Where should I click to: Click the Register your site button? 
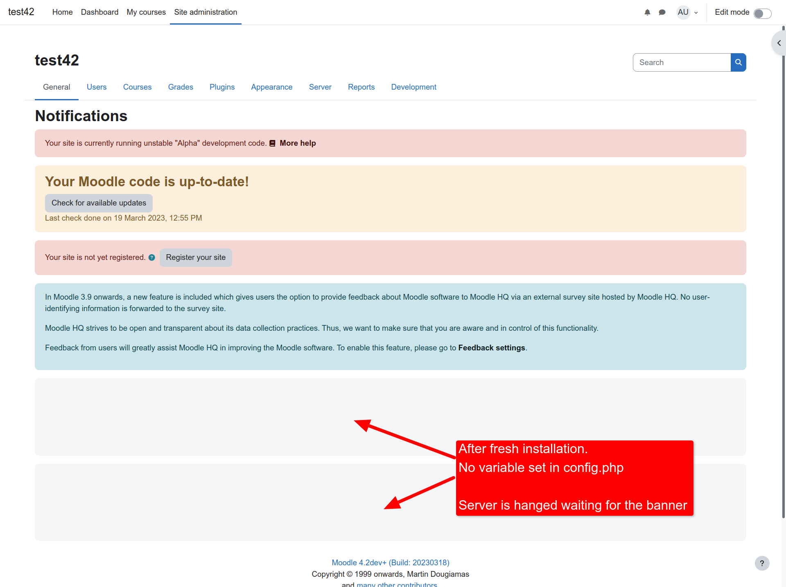pyautogui.click(x=196, y=257)
